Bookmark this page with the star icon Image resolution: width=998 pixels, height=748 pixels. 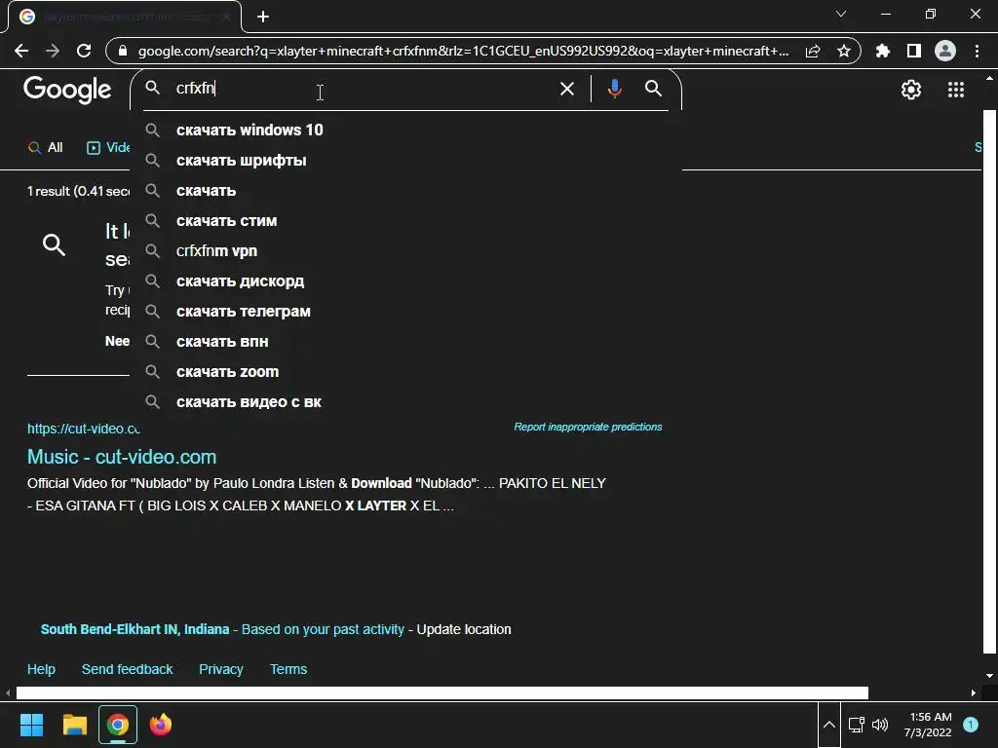[844, 51]
